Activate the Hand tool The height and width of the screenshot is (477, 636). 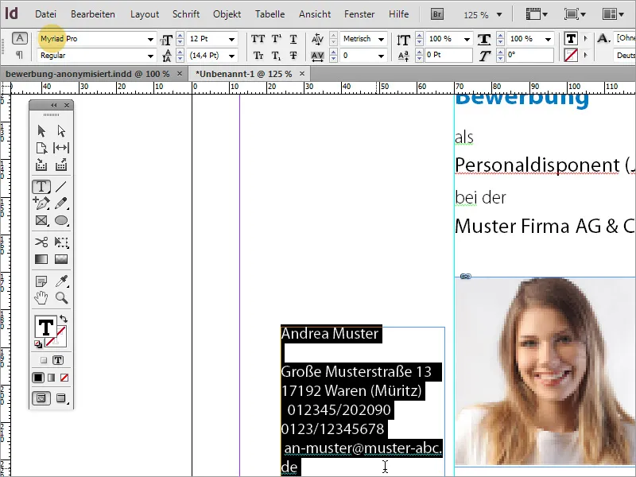[41, 298]
